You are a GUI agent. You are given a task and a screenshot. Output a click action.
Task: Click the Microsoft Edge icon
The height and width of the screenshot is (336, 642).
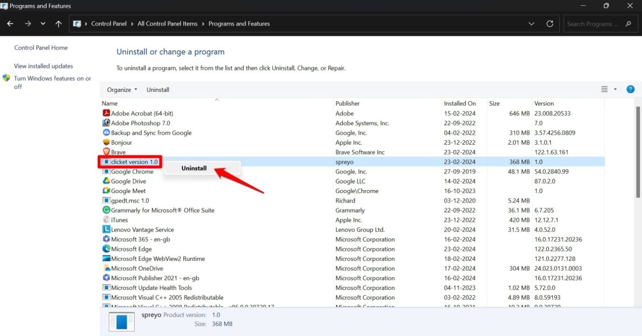[x=106, y=249]
